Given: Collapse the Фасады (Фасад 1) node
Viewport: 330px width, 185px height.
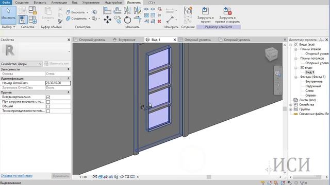Looking at the screenshot, I should [x=295, y=77].
